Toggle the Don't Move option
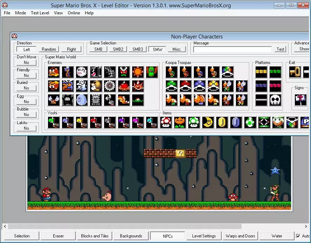The height and width of the screenshot is (243, 311). tap(26, 63)
